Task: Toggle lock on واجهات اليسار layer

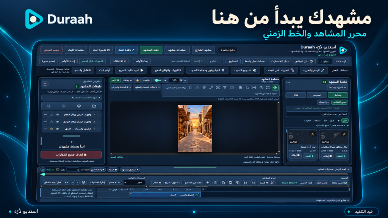Action: pos(52,121)
